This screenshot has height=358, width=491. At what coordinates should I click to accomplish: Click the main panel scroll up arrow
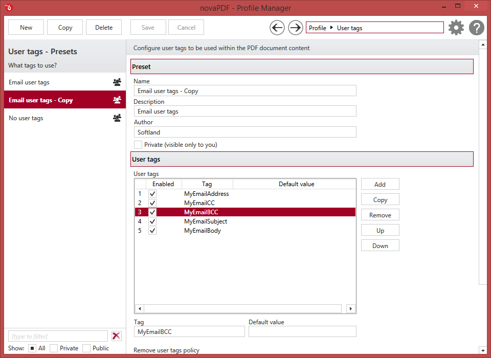click(483, 45)
